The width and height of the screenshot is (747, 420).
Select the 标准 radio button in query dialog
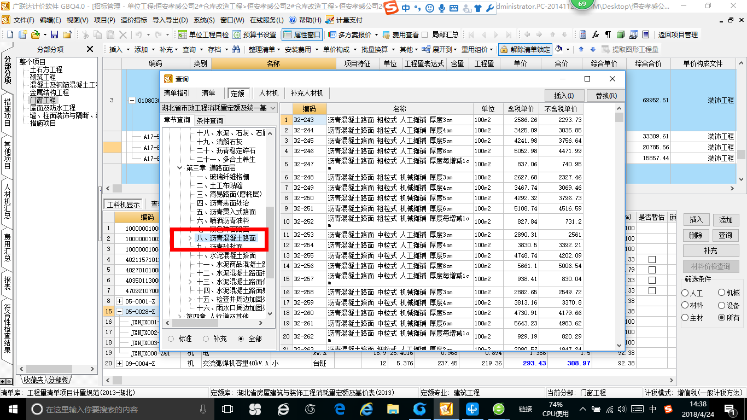pyautogui.click(x=171, y=339)
